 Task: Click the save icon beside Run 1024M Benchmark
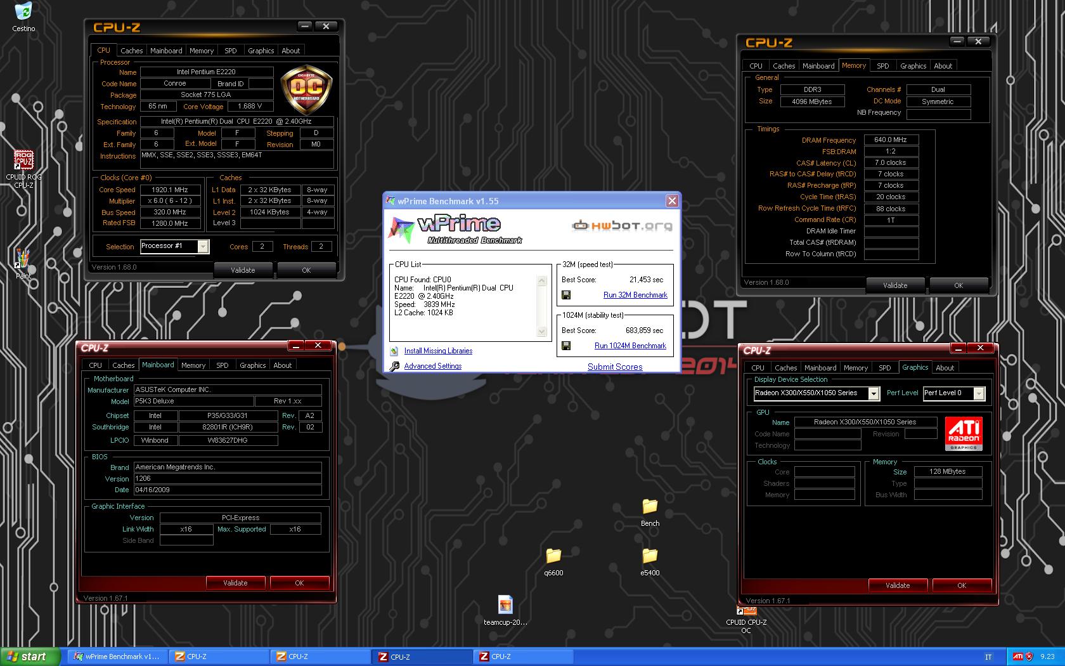pos(566,346)
